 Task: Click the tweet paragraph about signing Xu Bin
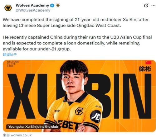click(x=76, y=22)
